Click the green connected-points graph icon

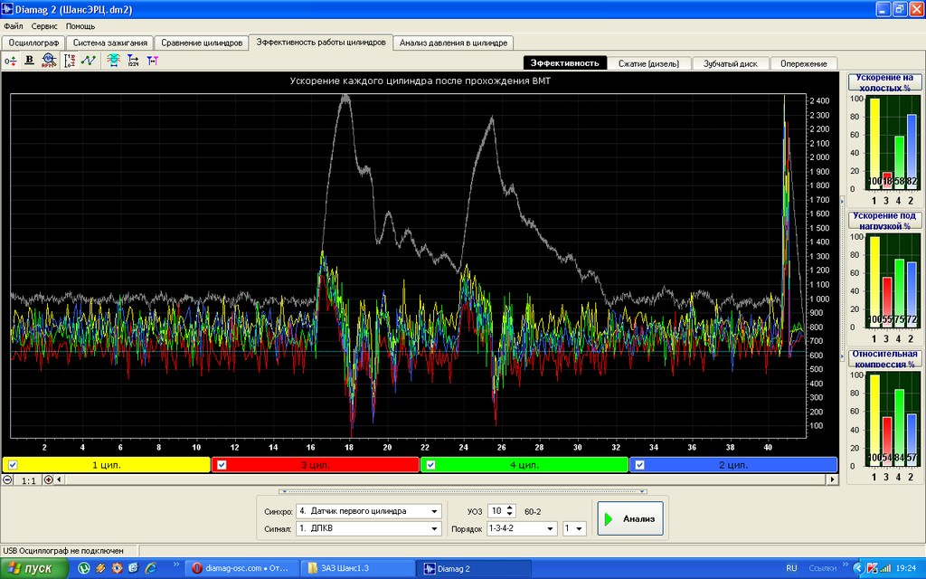89,61
